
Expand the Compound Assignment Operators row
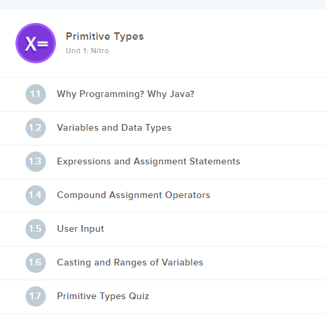(x=163, y=195)
